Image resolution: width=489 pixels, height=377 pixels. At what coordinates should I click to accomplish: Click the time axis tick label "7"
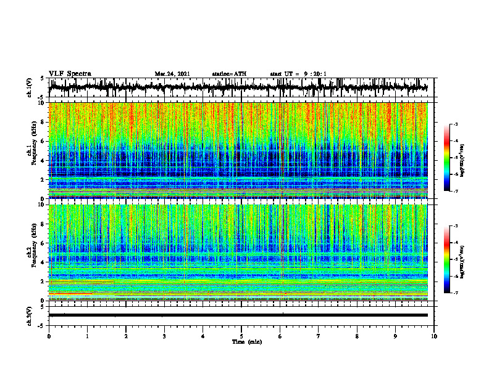[319, 336]
